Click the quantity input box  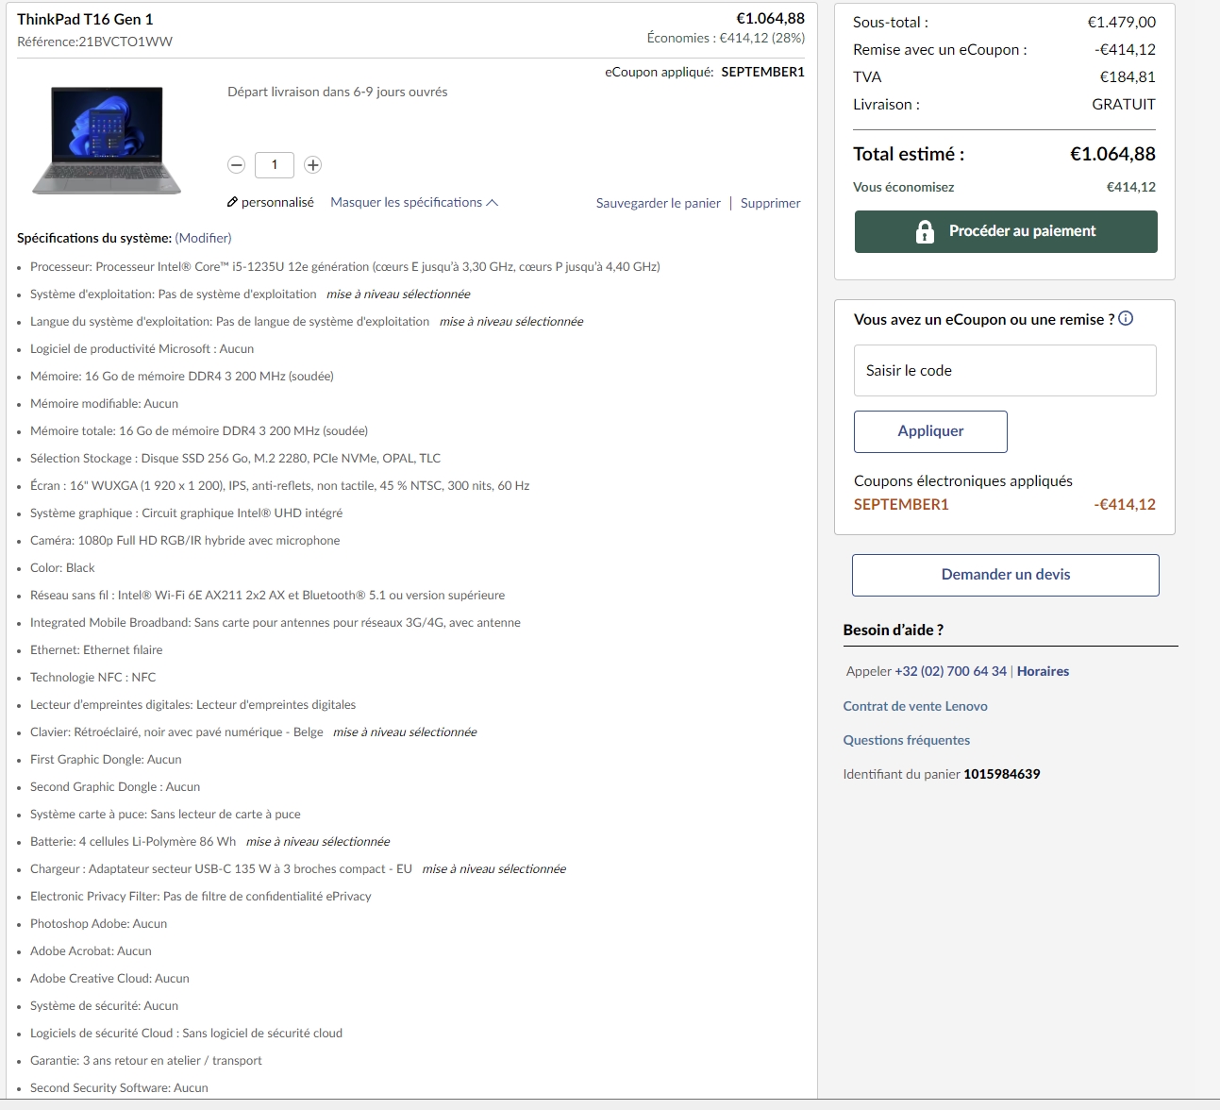point(275,165)
